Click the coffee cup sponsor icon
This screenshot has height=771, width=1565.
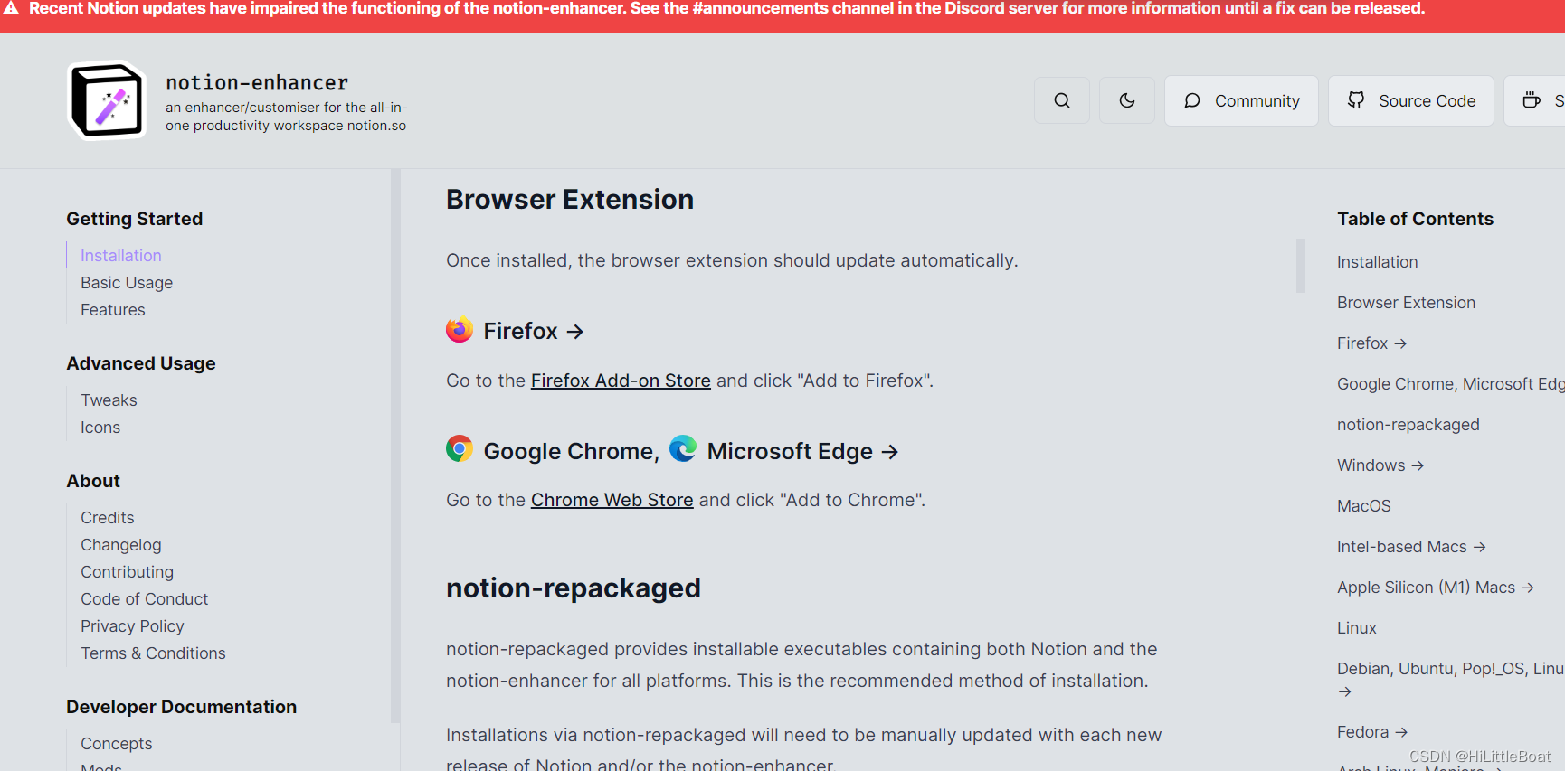point(1532,100)
